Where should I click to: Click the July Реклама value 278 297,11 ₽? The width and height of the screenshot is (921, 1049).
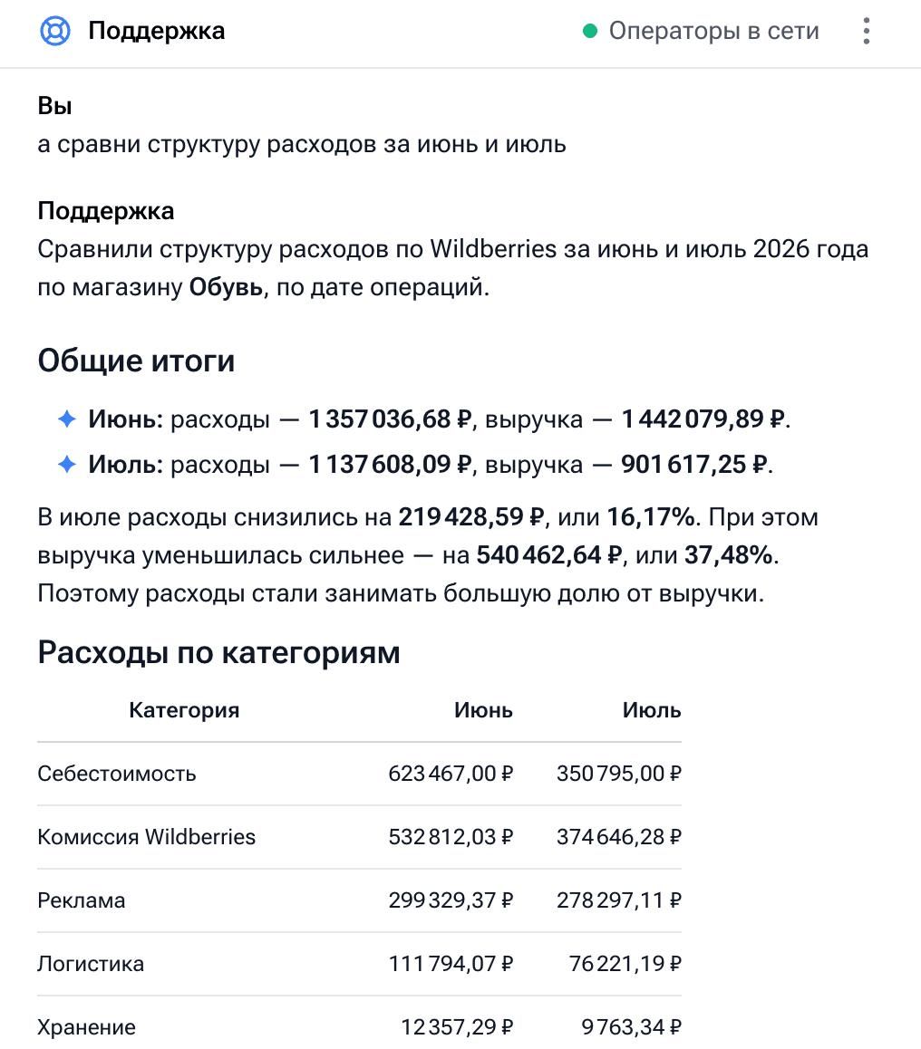tap(618, 900)
